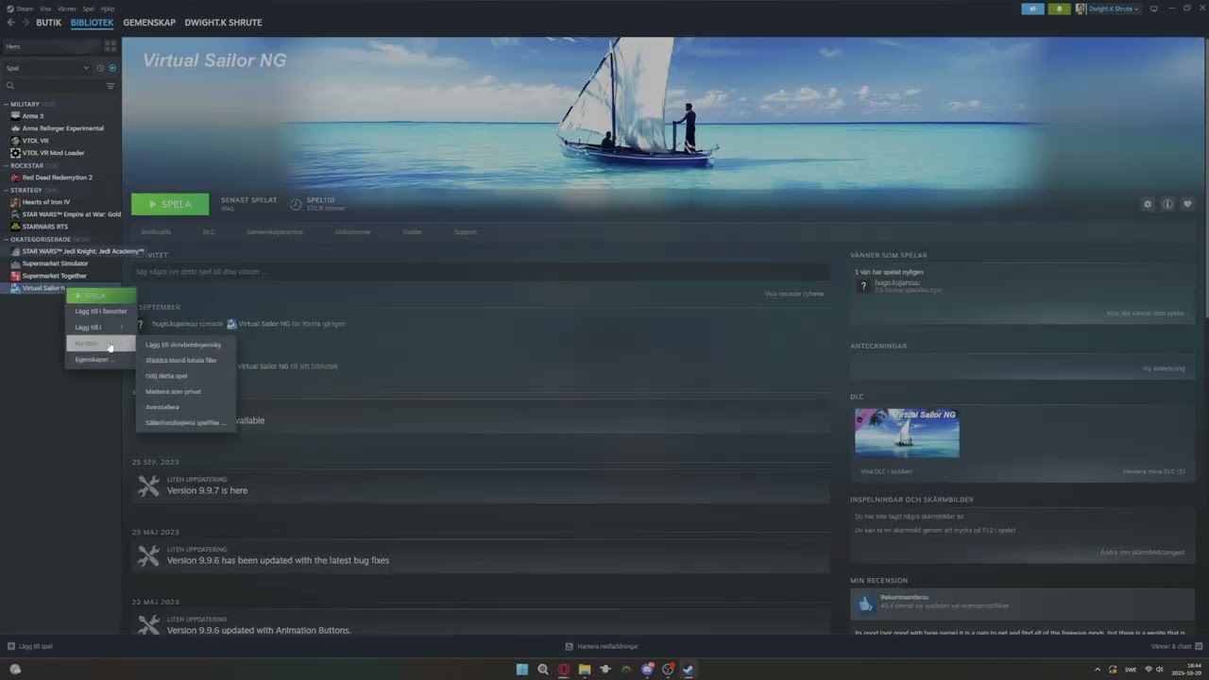Click 'Visa senaste nyheter' link

[793, 294]
